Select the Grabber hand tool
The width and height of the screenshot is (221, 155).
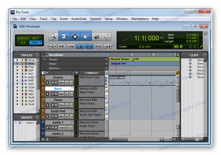click(x=85, y=37)
